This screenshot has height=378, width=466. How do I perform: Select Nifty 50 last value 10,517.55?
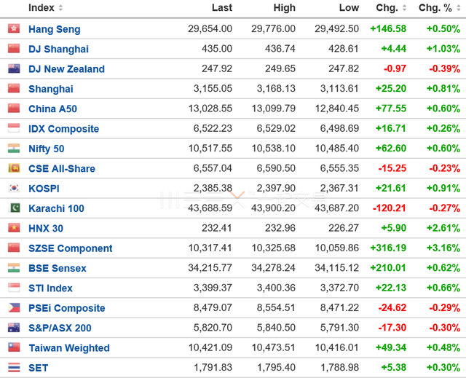tap(210, 148)
